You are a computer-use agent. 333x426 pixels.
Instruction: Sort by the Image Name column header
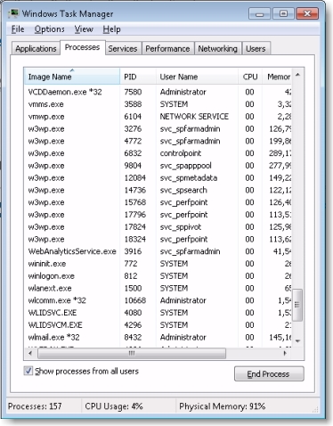(72, 77)
